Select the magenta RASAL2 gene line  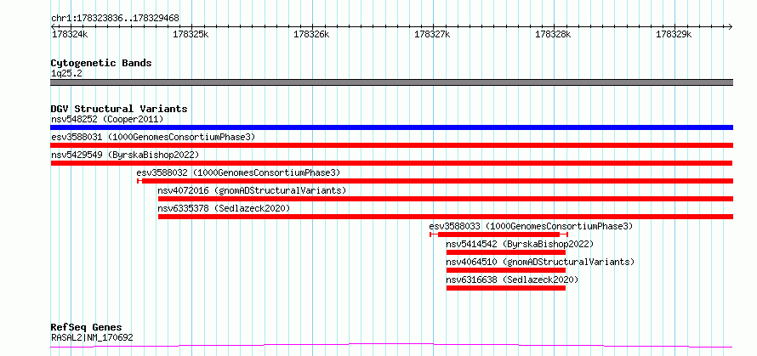coord(391,346)
